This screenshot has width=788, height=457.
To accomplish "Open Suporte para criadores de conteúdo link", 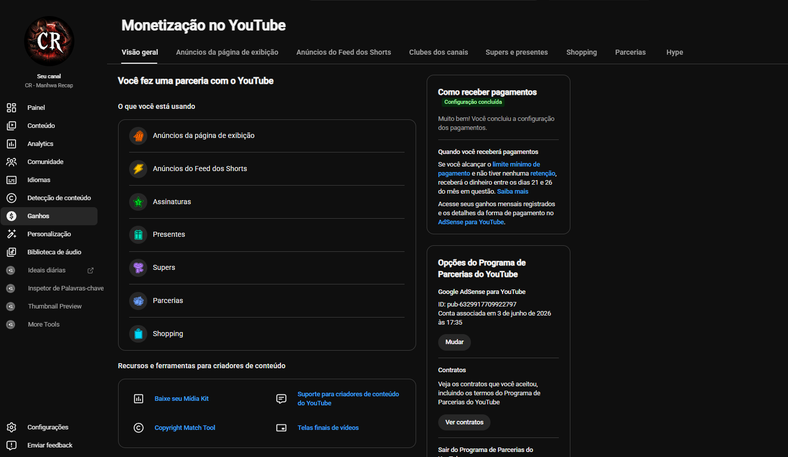I will [348, 399].
